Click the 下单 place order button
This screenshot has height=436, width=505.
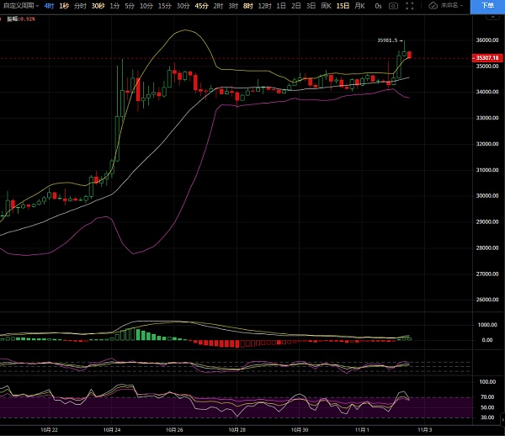coord(488,5)
